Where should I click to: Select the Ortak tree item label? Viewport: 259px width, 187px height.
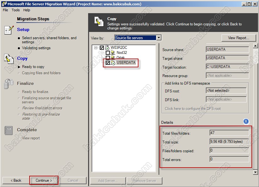(121, 57)
